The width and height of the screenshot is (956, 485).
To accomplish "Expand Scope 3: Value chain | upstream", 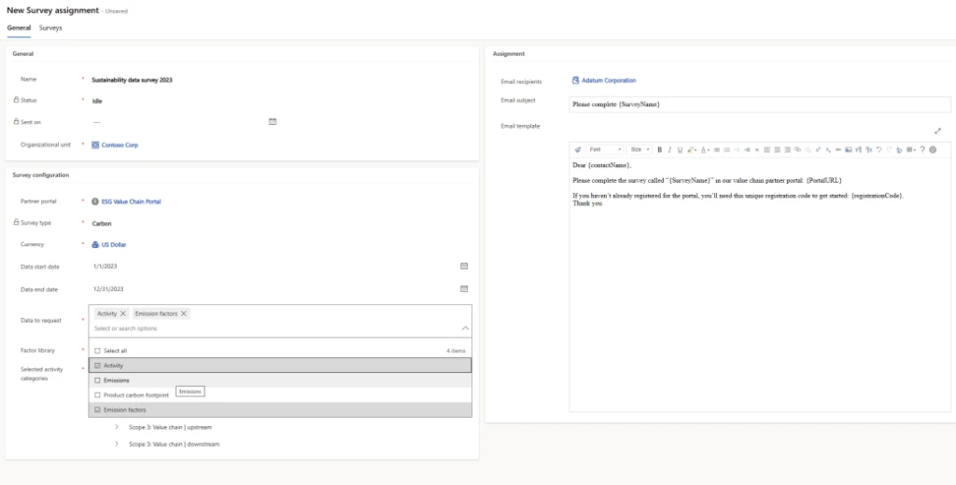I will pos(117,427).
